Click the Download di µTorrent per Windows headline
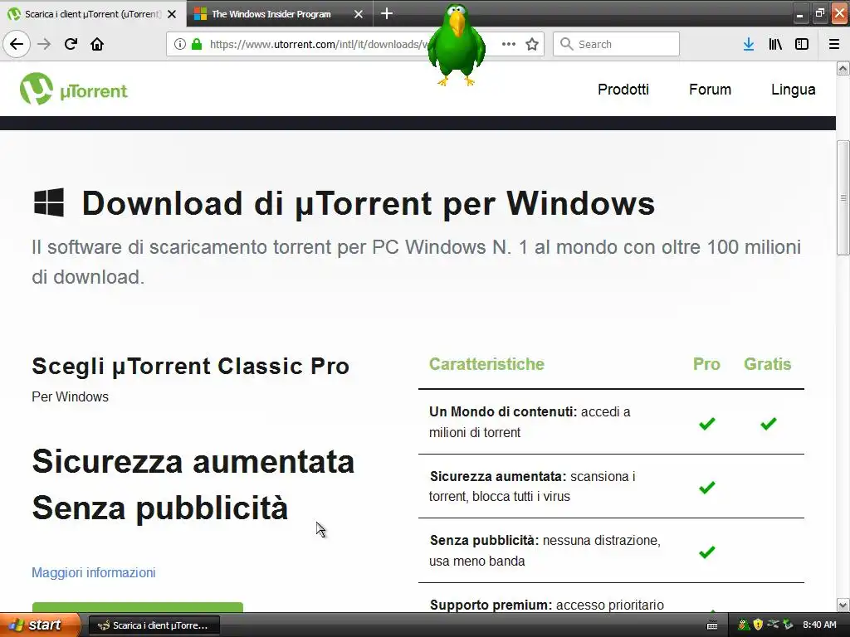The width and height of the screenshot is (850, 637). (x=368, y=204)
